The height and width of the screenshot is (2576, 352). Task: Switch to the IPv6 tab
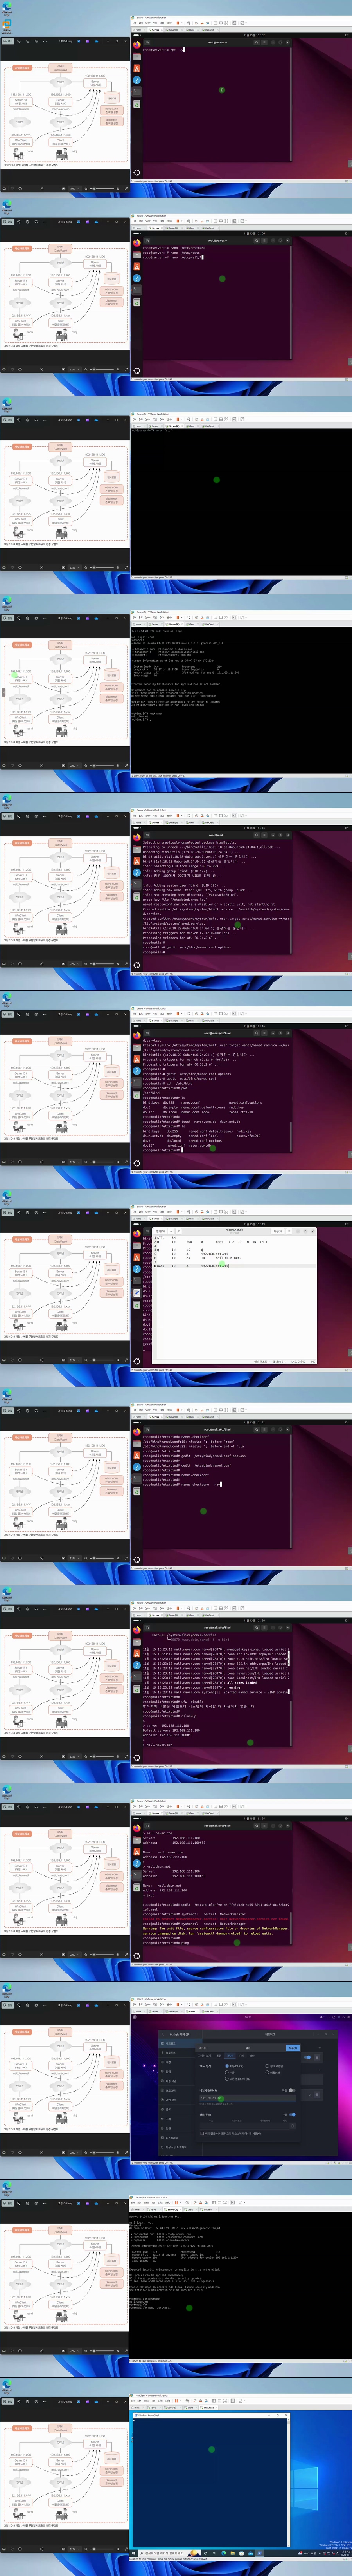pos(241,2055)
